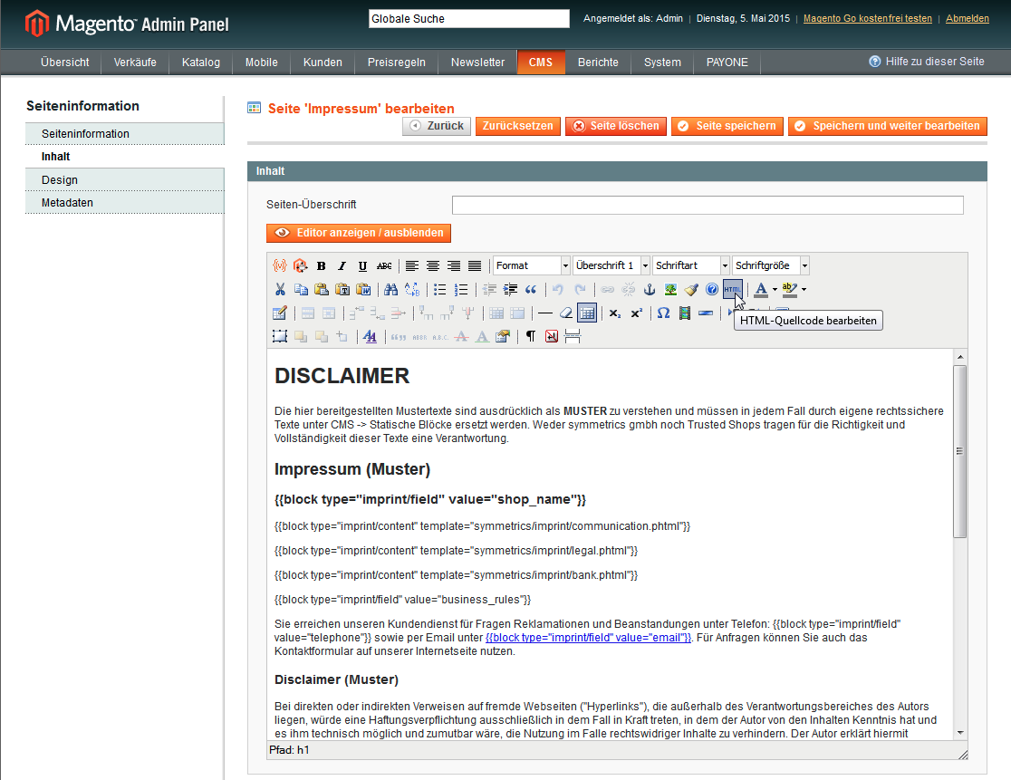Click the Insert Variable icon in editor toolbar

[280, 265]
